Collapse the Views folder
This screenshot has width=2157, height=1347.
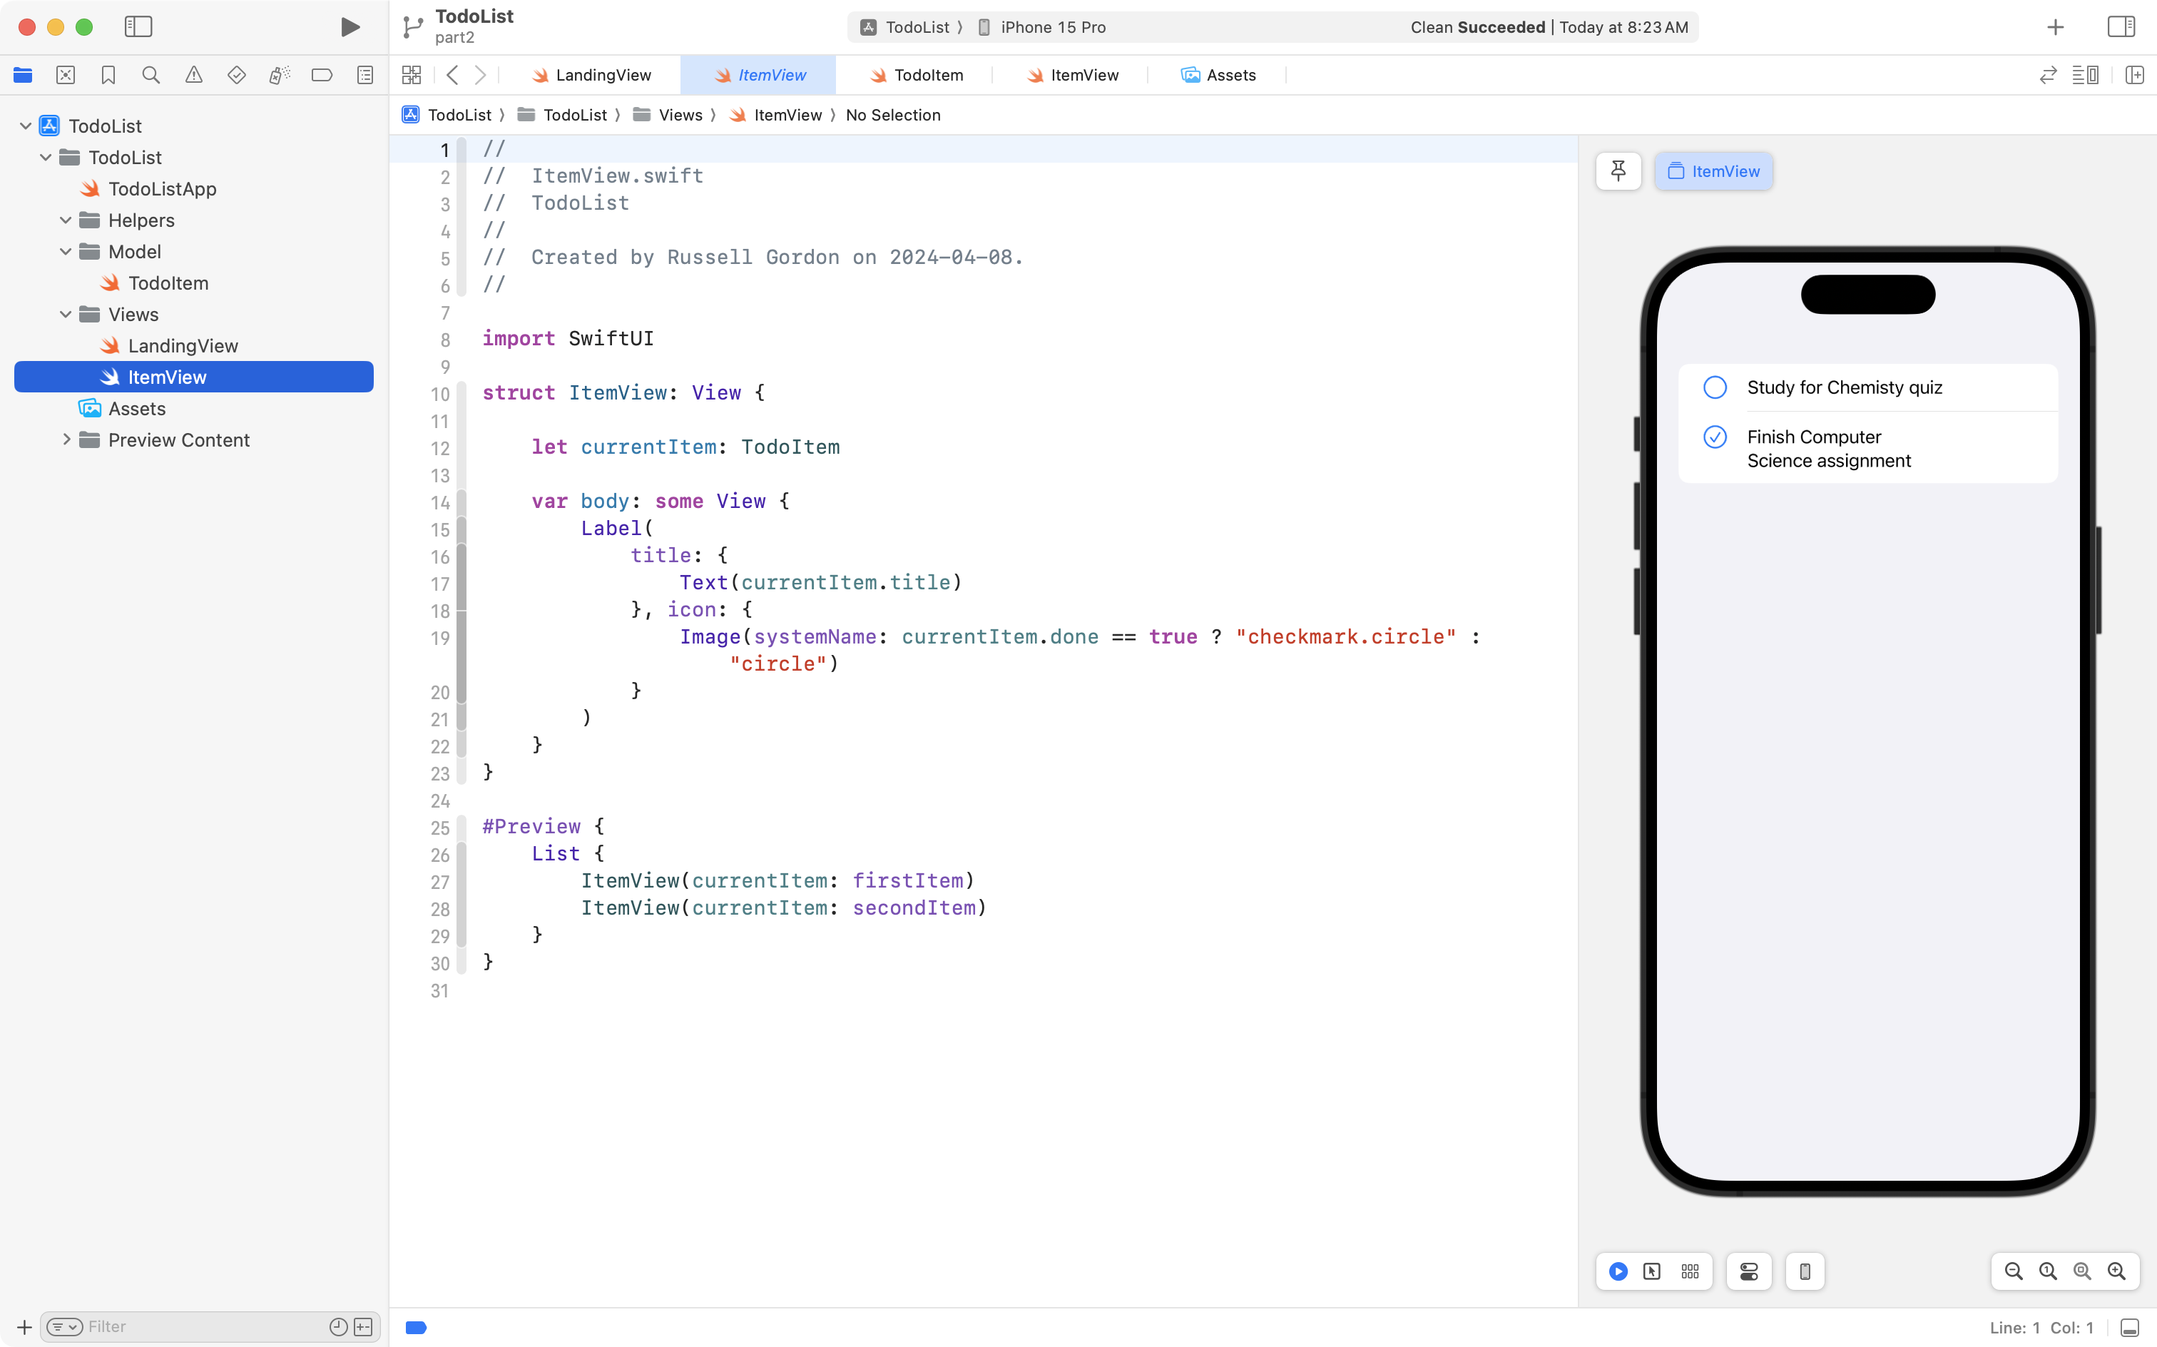point(66,315)
